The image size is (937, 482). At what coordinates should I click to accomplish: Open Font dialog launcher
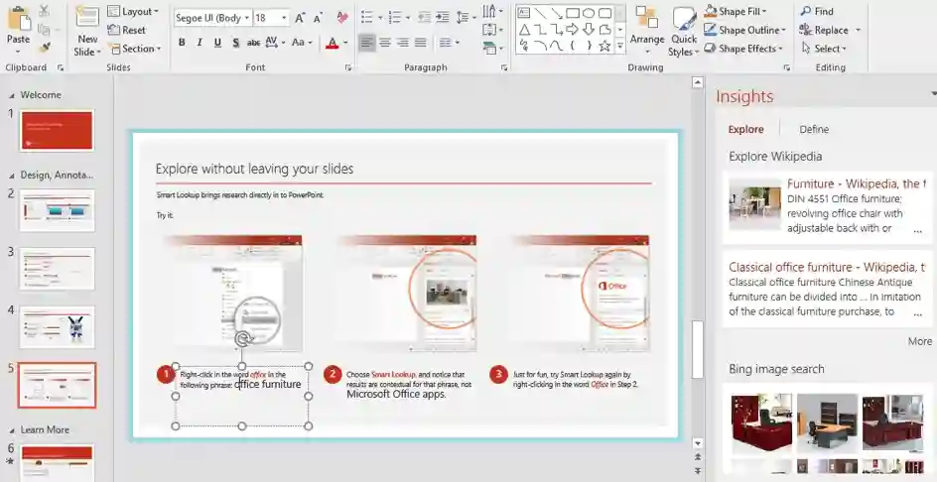[348, 68]
